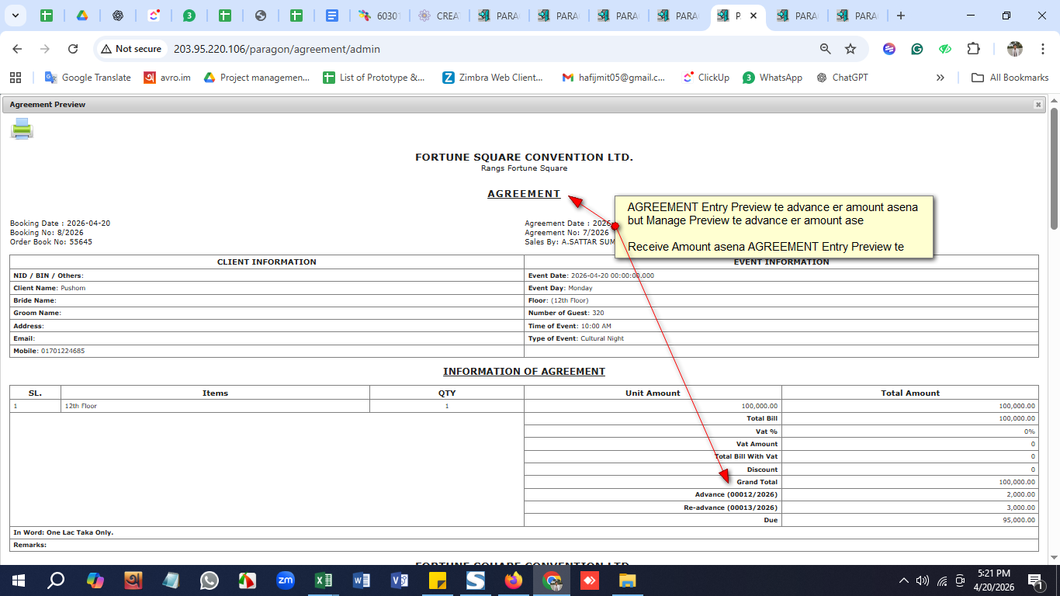Viewport: 1060px width, 596px height.
Task: Switch to the WhatsApp tab
Action: [189, 16]
